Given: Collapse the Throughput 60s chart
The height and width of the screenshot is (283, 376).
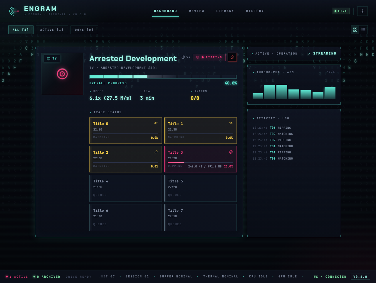Looking at the screenshot, I should click(x=273, y=72).
